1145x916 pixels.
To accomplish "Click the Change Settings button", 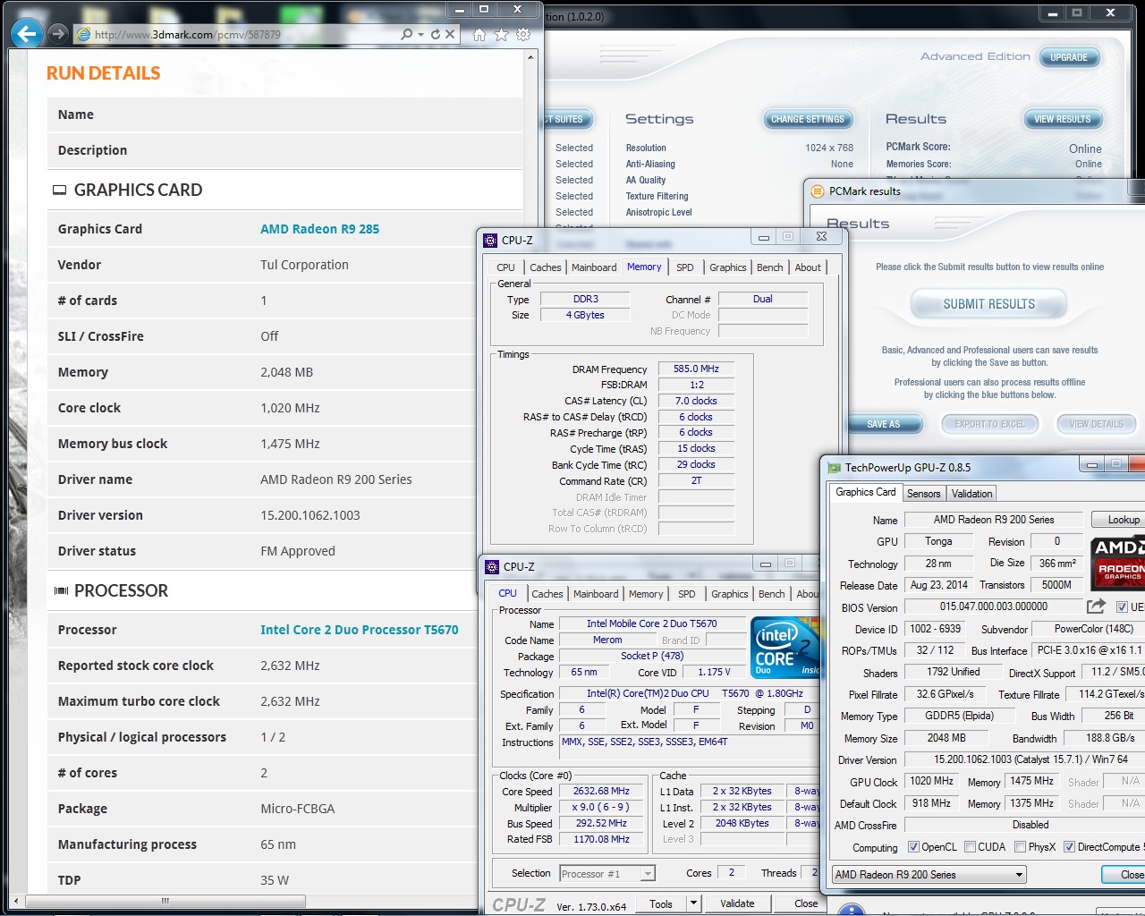I will click(808, 119).
